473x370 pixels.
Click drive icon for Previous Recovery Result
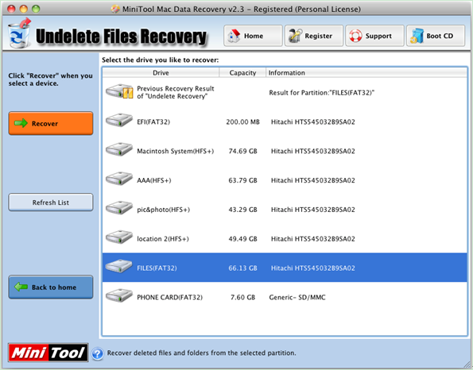coord(119,91)
